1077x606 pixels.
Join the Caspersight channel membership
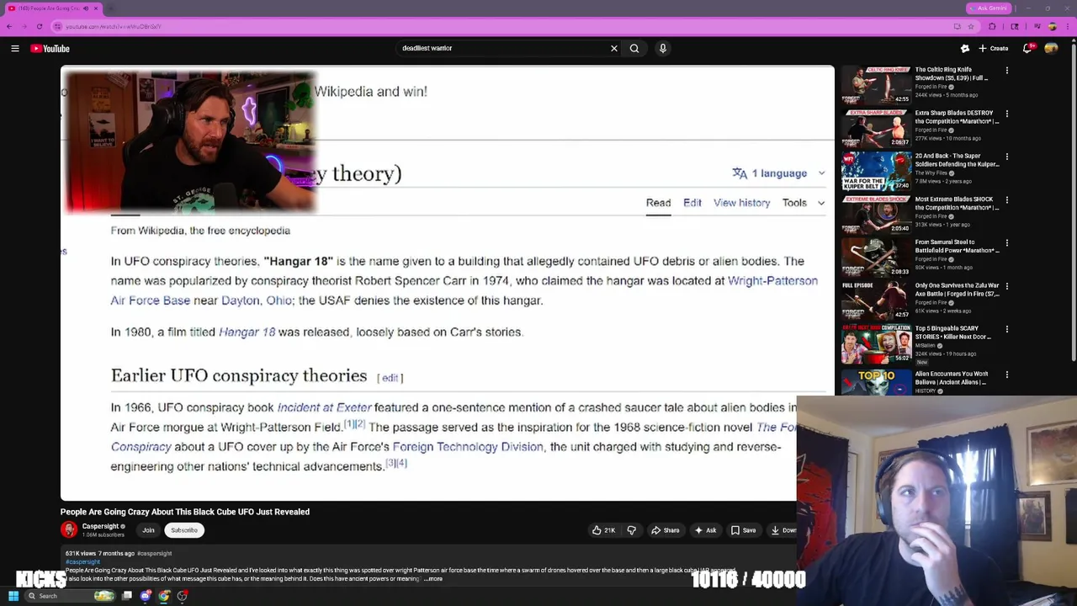click(x=148, y=530)
